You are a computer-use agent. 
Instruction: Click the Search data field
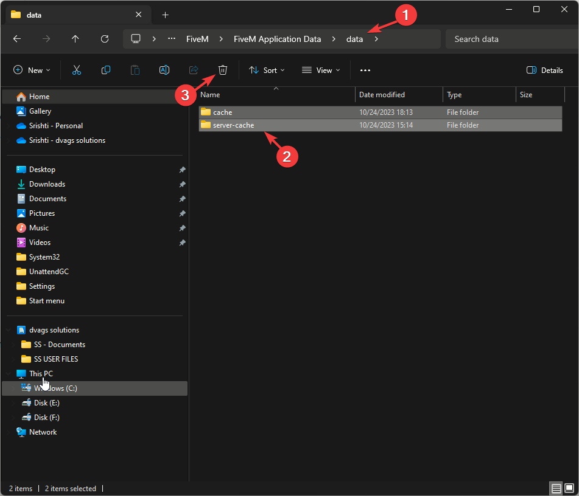click(x=512, y=39)
